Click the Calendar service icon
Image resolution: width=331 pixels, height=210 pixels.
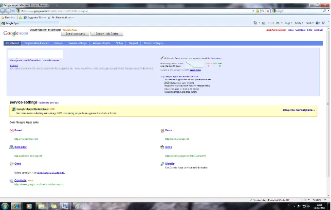[11, 147]
